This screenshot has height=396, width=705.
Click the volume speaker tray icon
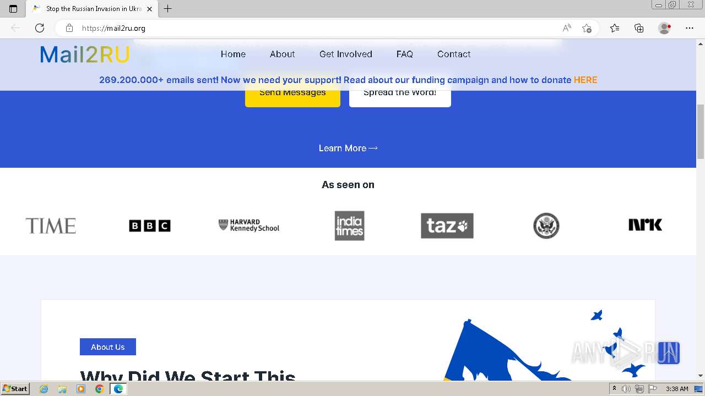coord(626,389)
